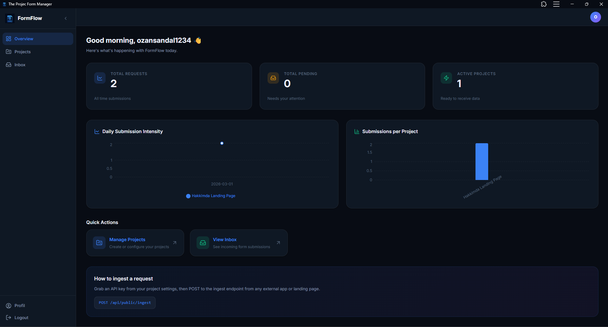Click the Total Requests chart icon
The height and width of the screenshot is (327, 608).
click(100, 78)
